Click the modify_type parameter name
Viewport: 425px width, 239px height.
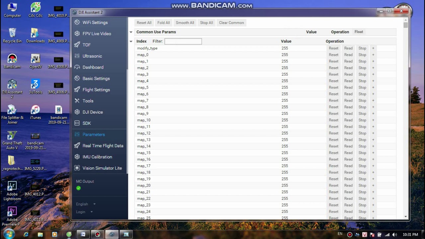(x=147, y=48)
